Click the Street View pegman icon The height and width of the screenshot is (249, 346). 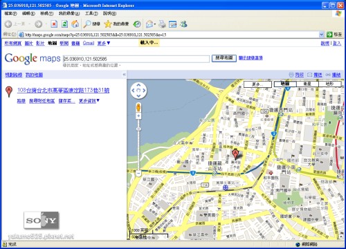coord(138,107)
